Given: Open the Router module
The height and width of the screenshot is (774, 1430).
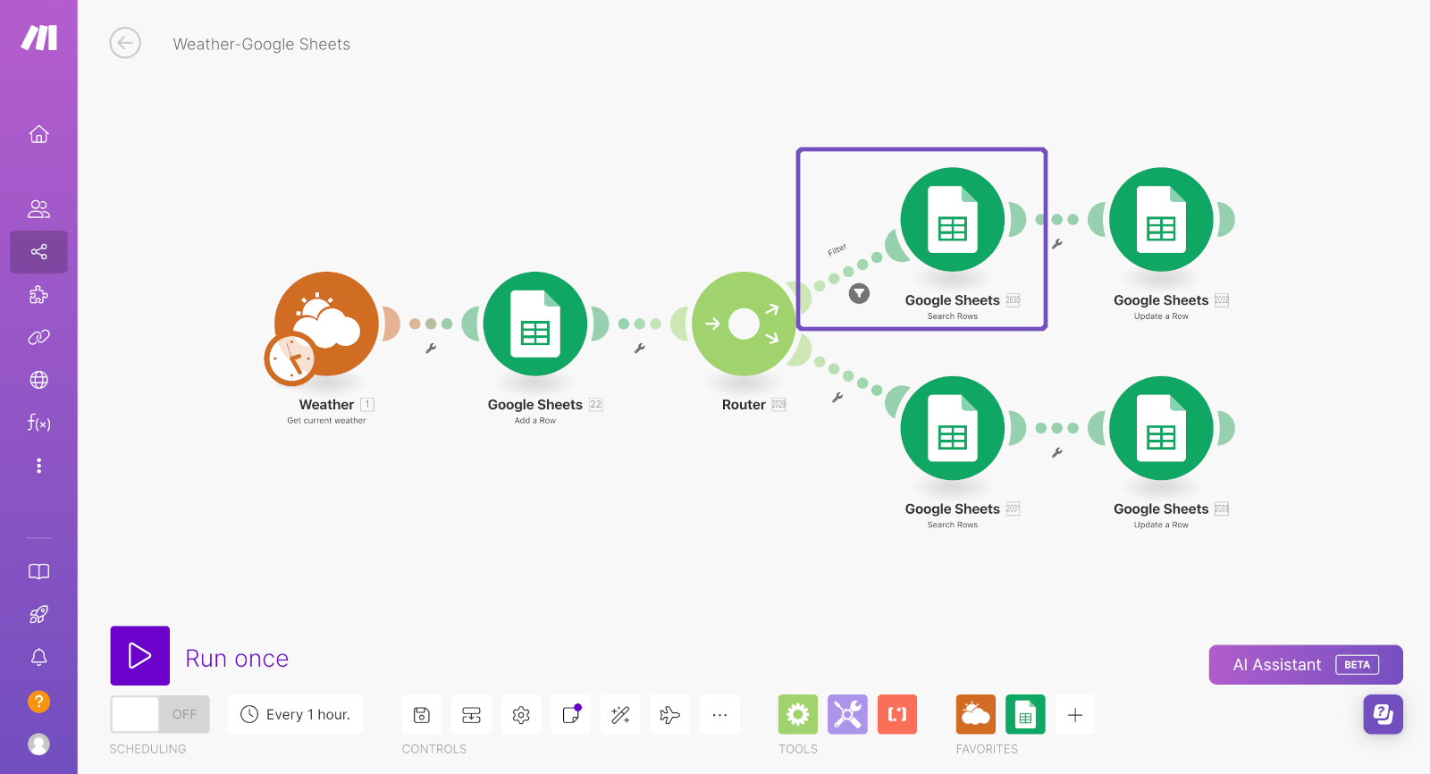Looking at the screenshot, I should [x=743, y=324].
